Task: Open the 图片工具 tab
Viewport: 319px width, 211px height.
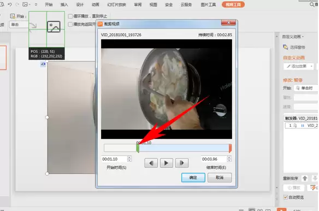Action: point(208,4)
